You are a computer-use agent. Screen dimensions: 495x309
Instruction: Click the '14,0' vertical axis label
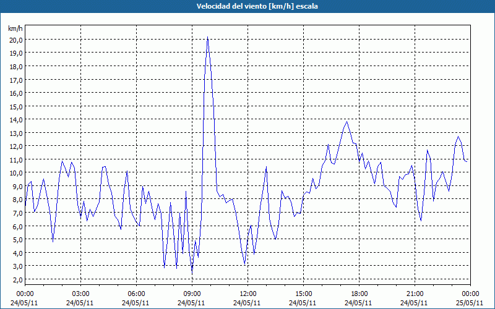point(17,120)
